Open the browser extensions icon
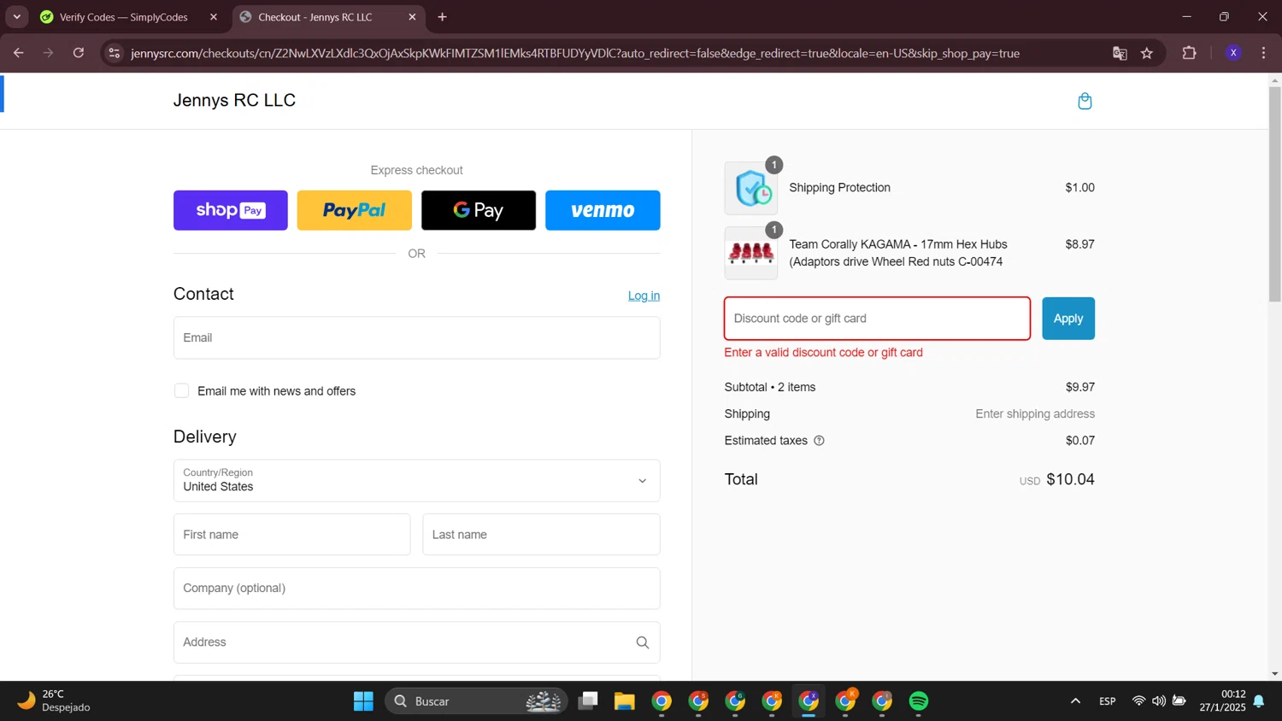The height and width of the screenshot is (721, 1282). [1189, 53]
